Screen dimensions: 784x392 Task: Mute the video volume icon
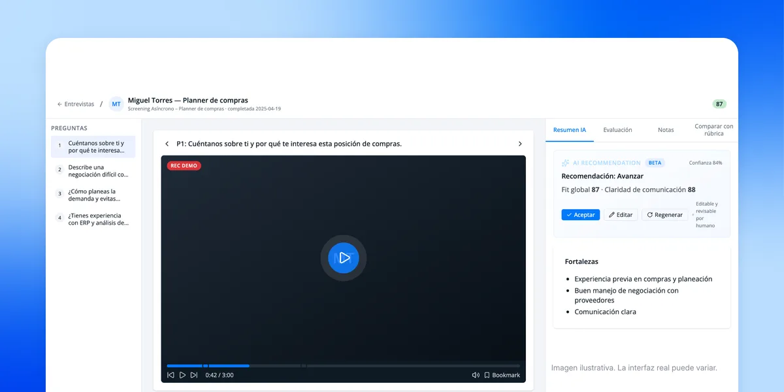click(476, 375)
